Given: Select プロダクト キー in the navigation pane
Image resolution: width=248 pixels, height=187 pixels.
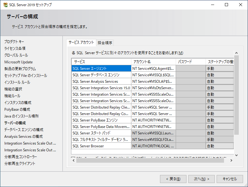Looking at the screenshot, I should tap(14, 41).
